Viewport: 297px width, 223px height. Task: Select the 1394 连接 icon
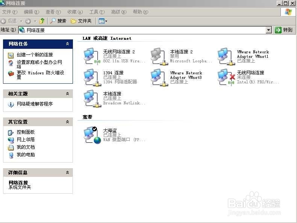92,77
